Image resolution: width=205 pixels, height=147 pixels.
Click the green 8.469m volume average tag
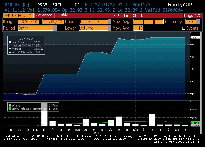pos(195,123)
